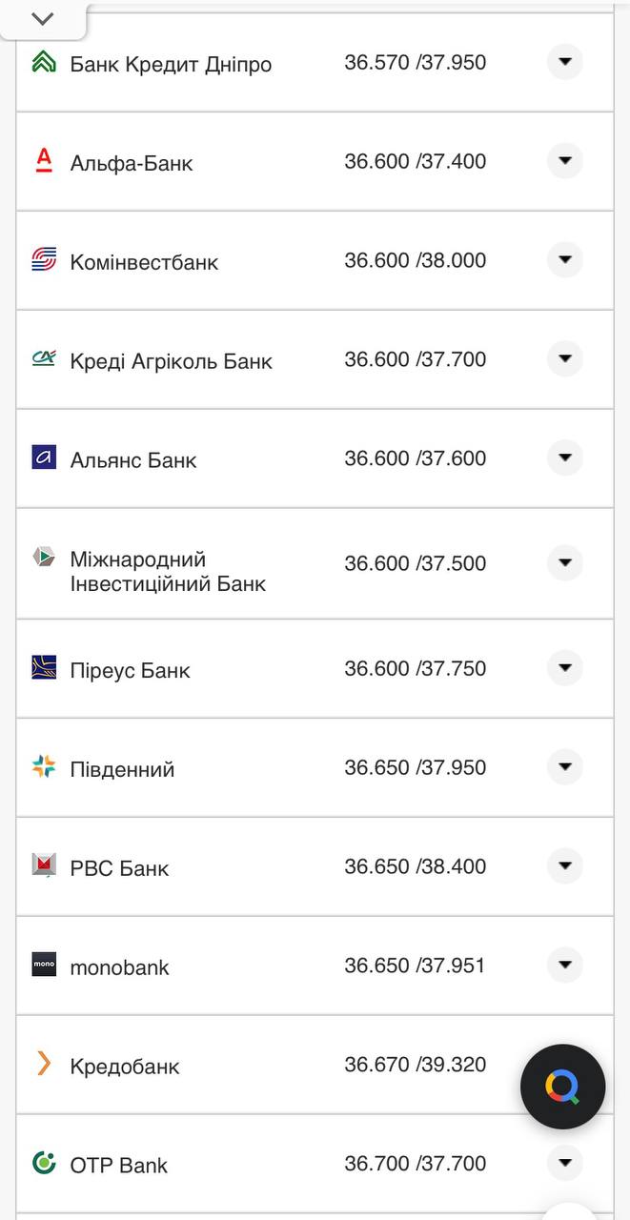
Task: Select the Альфа-Банк red letter A logo
Action: point(45,160)
